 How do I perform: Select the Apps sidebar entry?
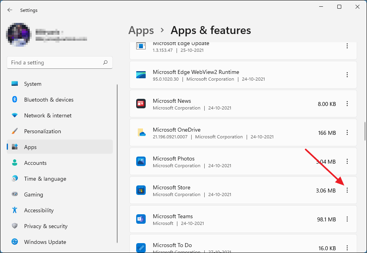tap(30, 147)
